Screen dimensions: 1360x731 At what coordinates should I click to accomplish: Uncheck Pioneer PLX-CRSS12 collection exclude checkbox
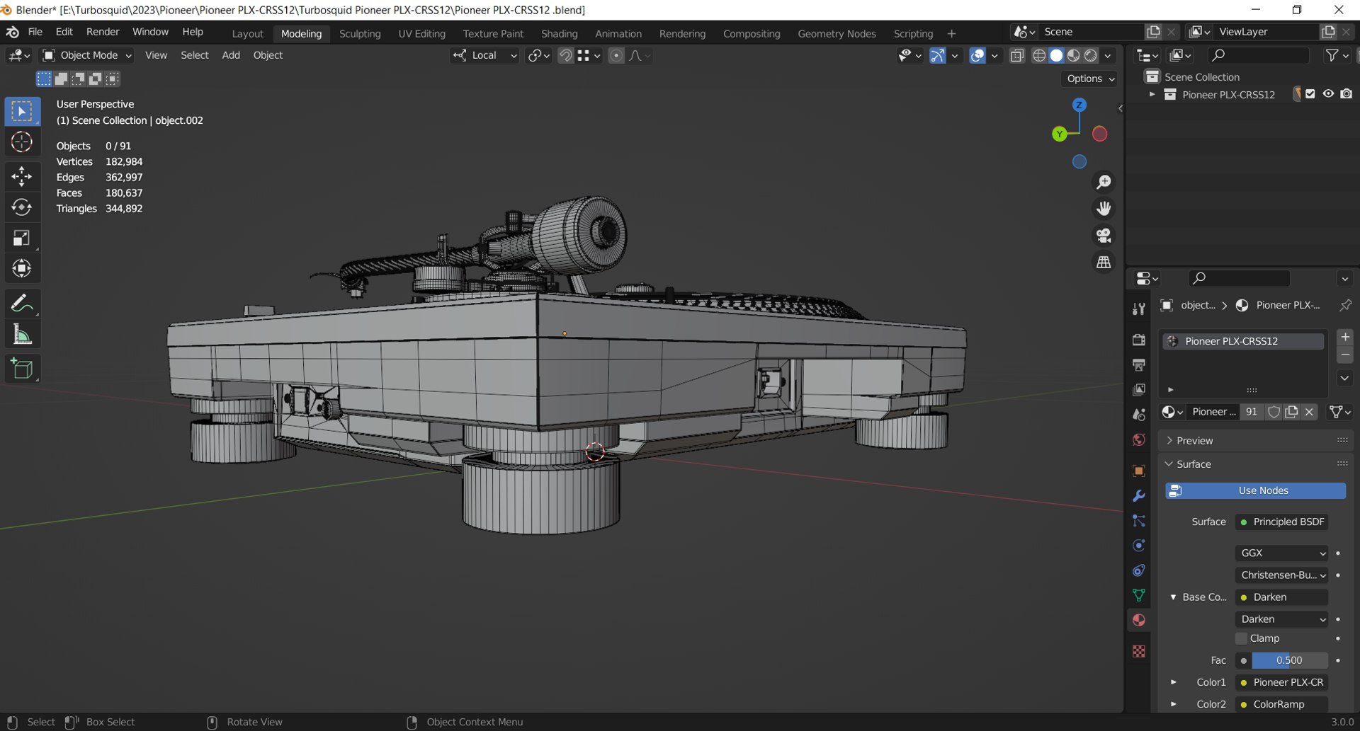pyautogui.click(x=1310, y=94)
